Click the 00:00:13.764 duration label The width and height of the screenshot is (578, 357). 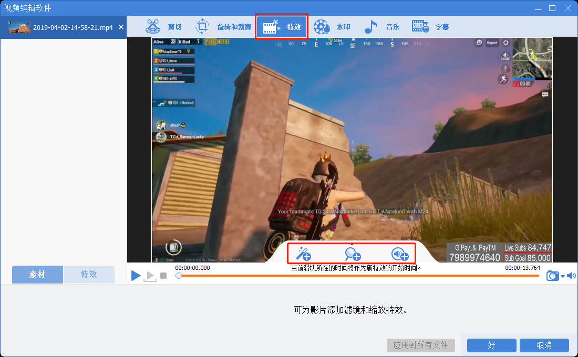click(x=522, y=268)
